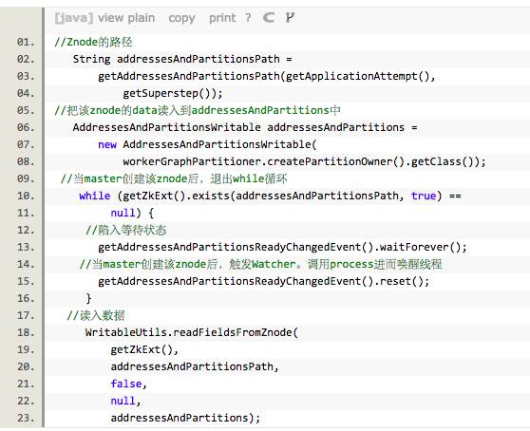Click line number '10.'
The width and height of the screenshot is (530, 431).
[26, 196]
